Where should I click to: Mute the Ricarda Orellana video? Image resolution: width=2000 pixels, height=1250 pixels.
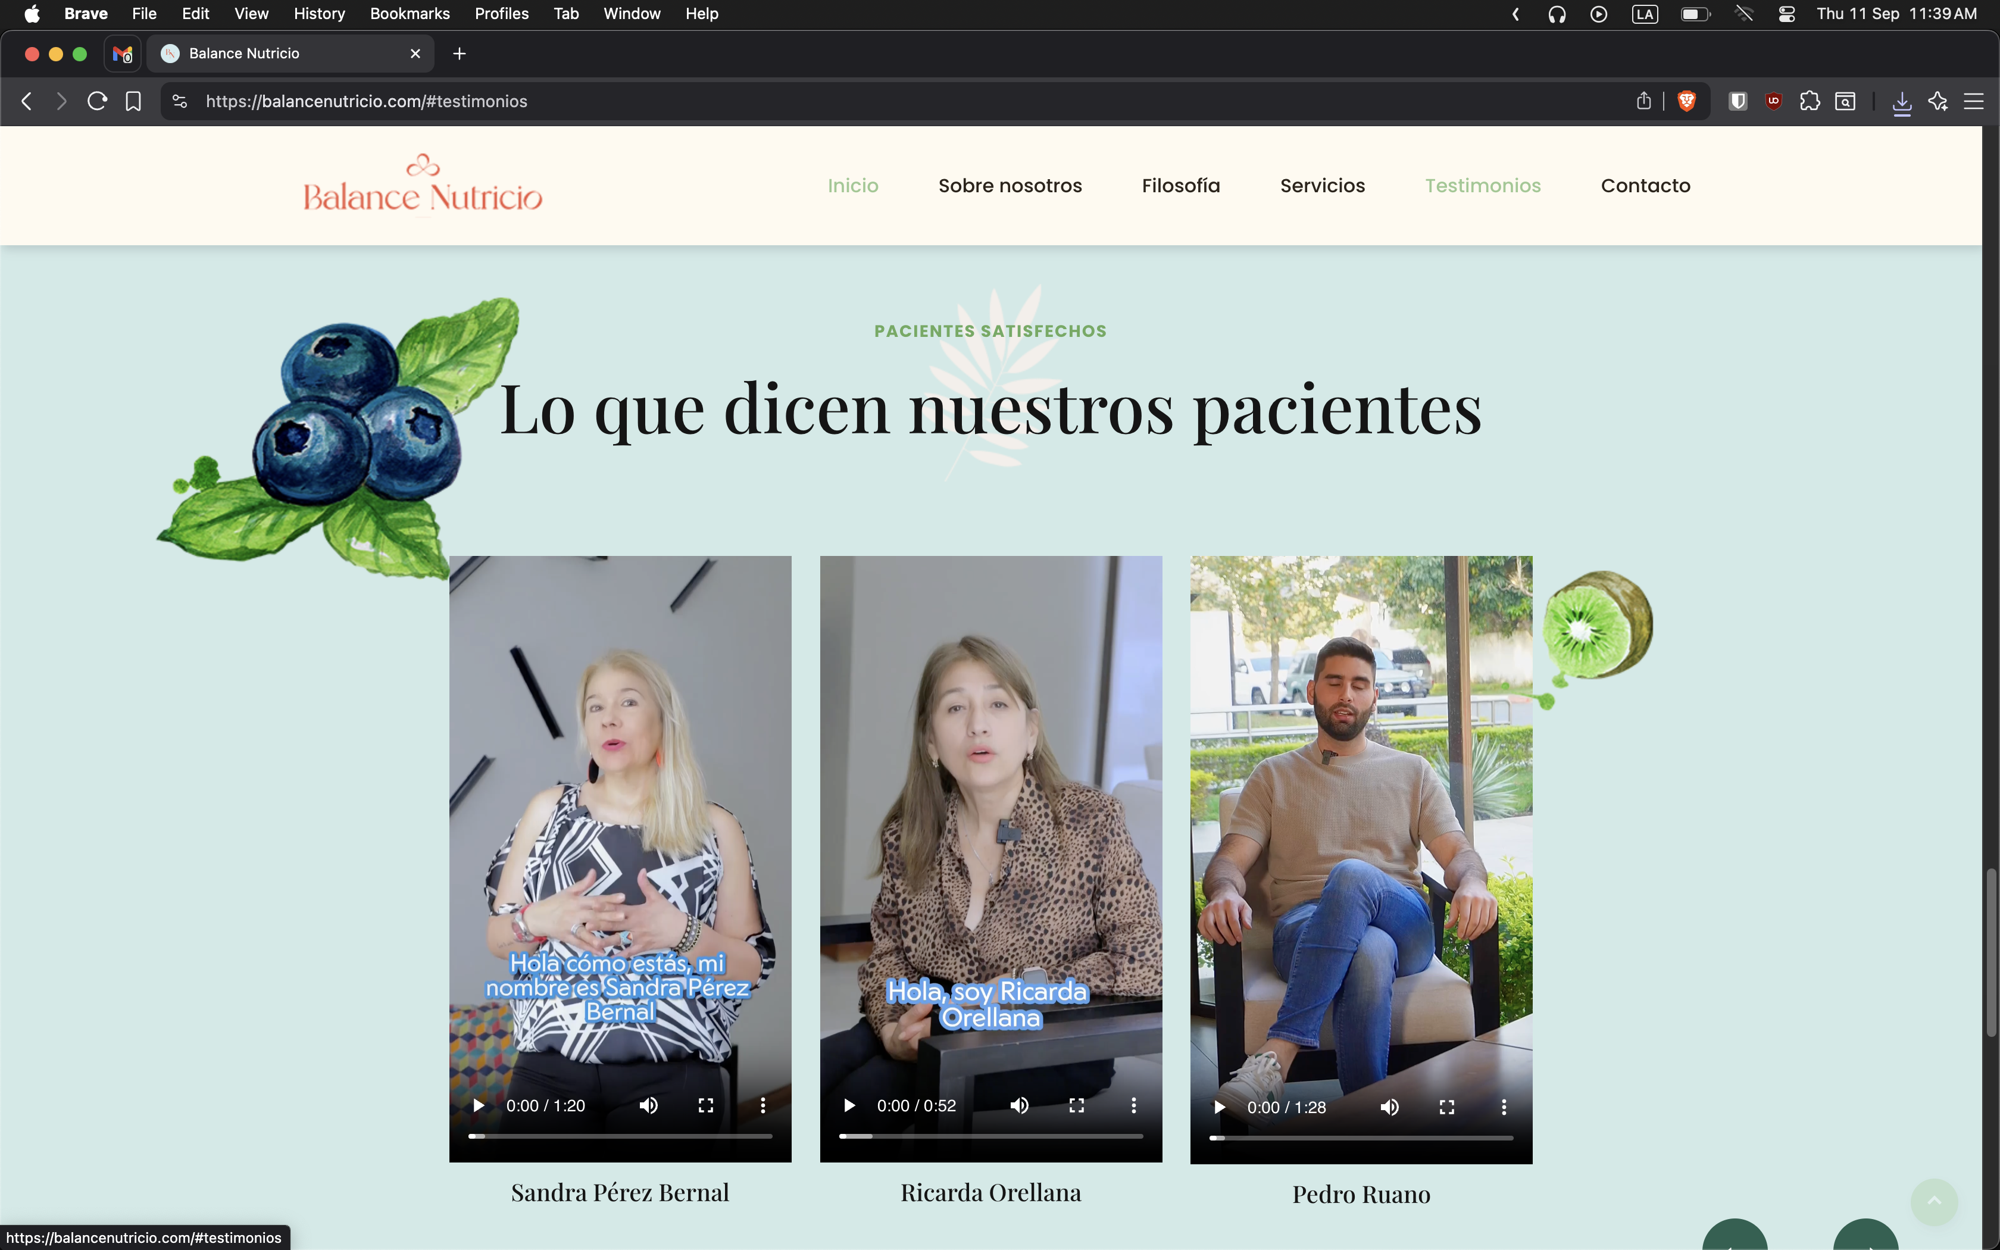click(x=1019, y=1105)
